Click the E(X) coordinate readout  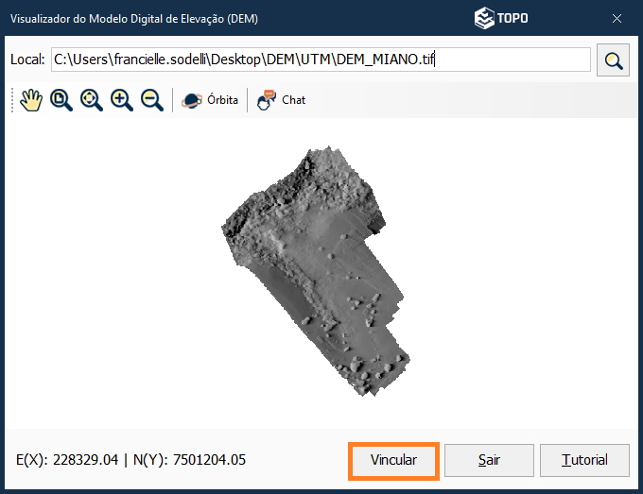click(x=67, y=460)
